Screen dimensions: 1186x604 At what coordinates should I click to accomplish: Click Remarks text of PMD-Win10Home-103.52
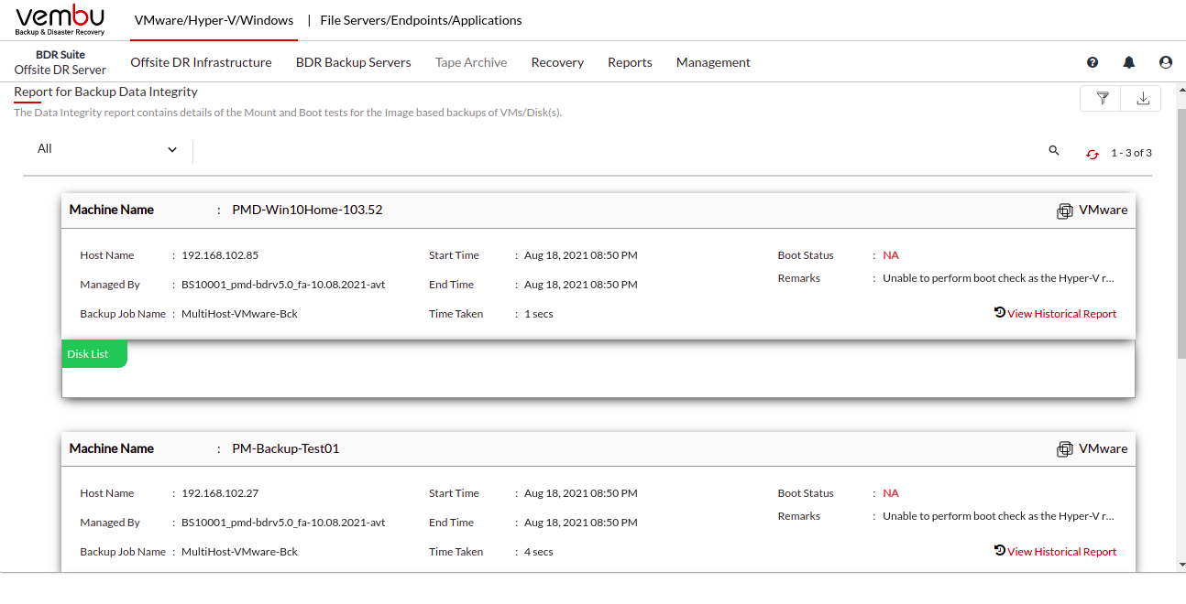point(1000,278)
